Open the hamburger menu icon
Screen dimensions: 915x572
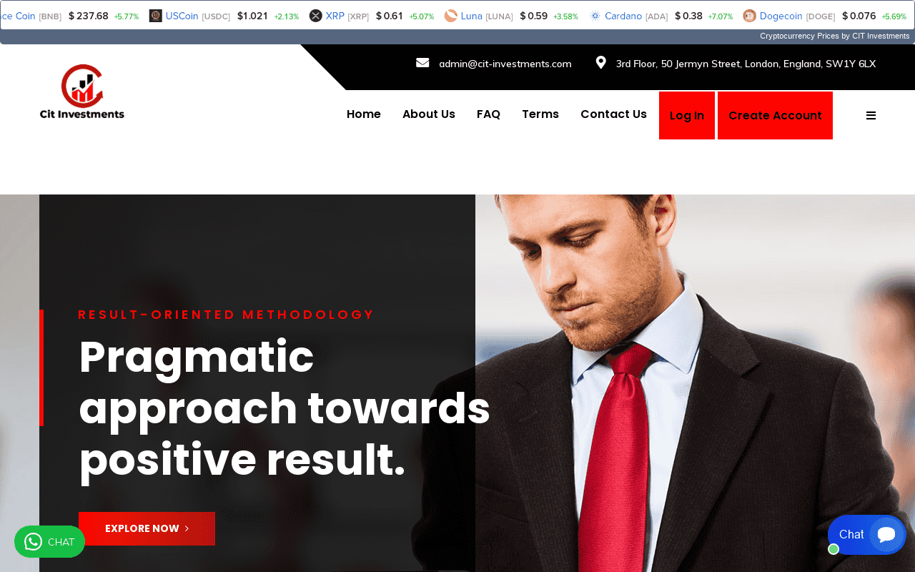tap(871, 116)
